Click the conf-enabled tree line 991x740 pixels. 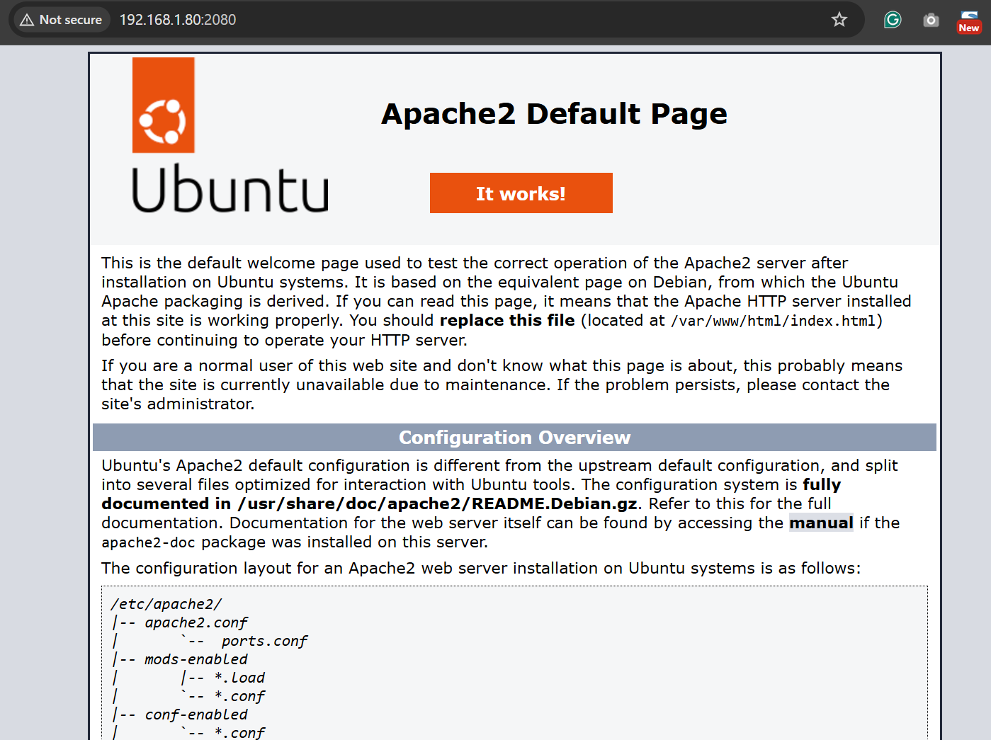point(196,715)
